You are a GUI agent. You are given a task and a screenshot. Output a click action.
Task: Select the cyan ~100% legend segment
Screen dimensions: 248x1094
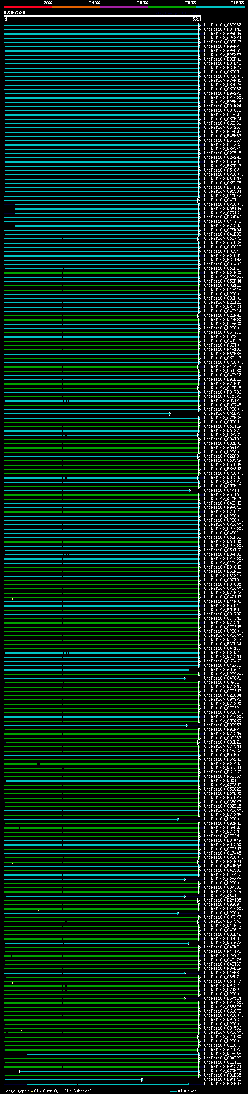tap(220, 7)
